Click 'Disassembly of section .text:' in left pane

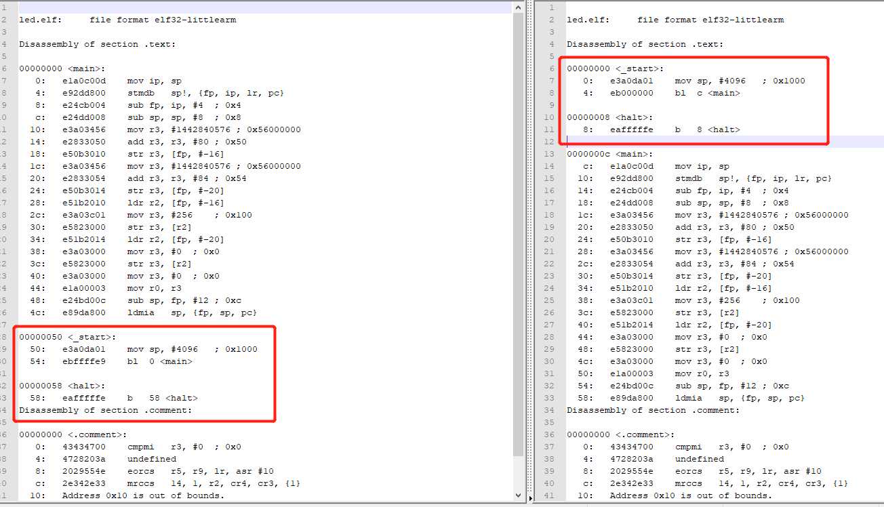tap(97, 44)
